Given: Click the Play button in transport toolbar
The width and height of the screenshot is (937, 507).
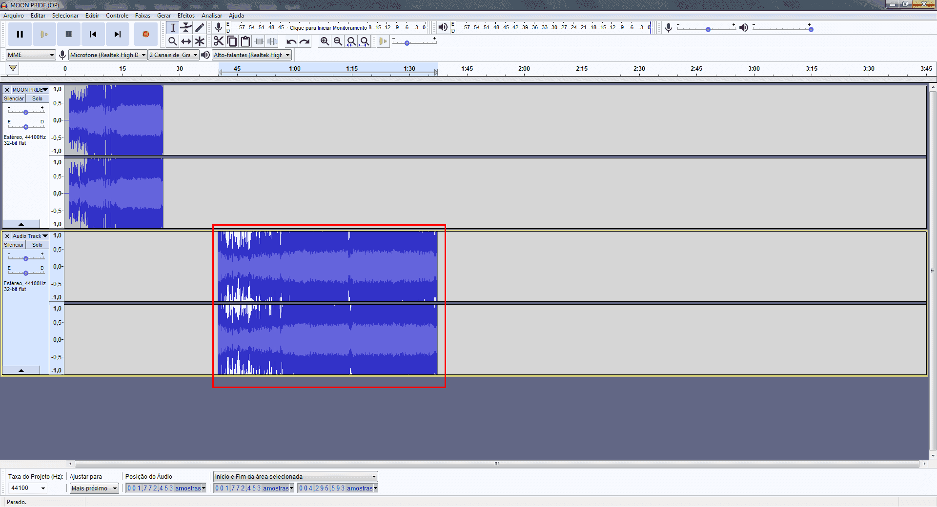Looking at the screenshot, I should [44, 34].
